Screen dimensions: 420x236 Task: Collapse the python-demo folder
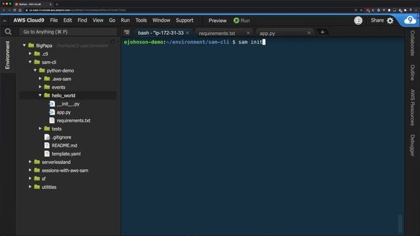35,70
